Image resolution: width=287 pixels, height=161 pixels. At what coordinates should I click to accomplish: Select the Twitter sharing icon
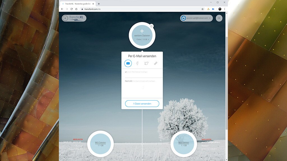coord(146,63)
